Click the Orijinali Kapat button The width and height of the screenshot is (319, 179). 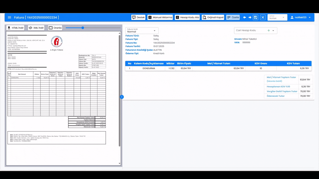tap(213, 17)
